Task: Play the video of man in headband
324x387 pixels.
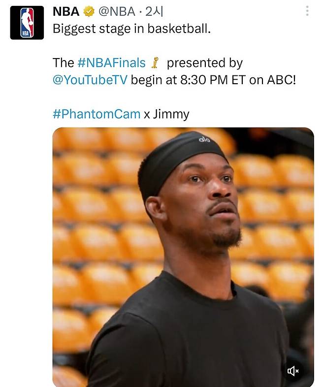Action: 183,257
